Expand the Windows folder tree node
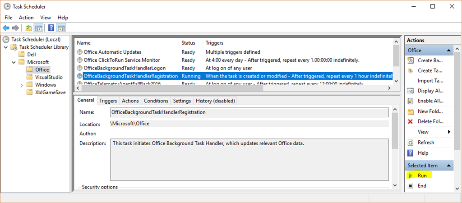Screen dimensions: 462x203 pyautogui.click(x=22, y=85)
